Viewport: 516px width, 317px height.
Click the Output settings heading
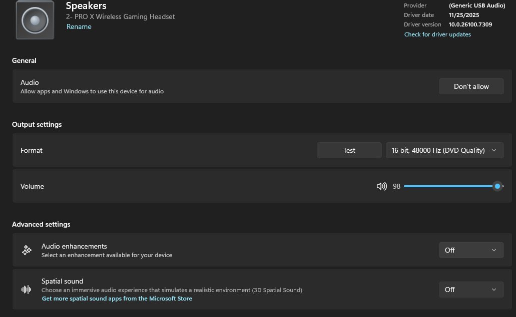[x=37, y=124]
